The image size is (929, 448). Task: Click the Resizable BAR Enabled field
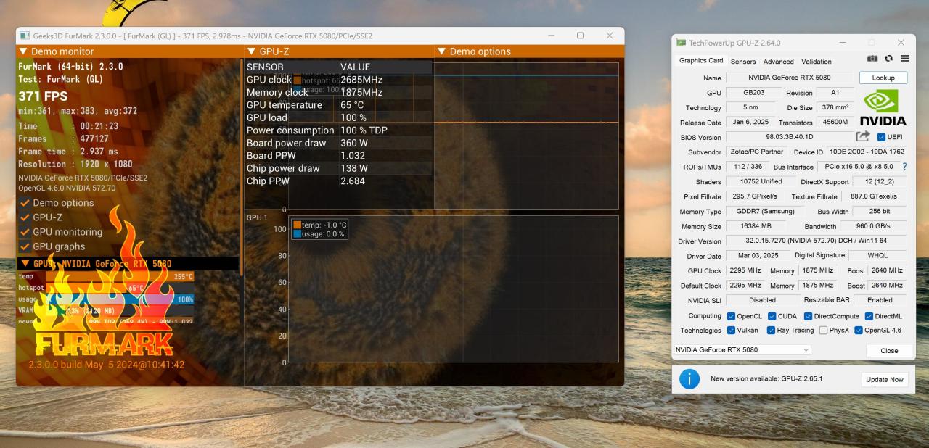coord(880,300)
